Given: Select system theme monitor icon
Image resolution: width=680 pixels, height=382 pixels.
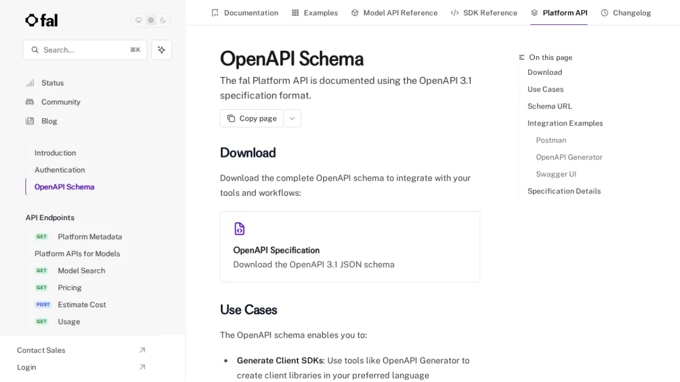Looking at the screenshot, I should [138, 20].
